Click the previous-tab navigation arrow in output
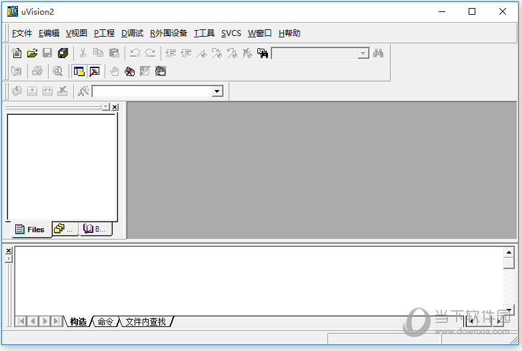 coord(33,322)
